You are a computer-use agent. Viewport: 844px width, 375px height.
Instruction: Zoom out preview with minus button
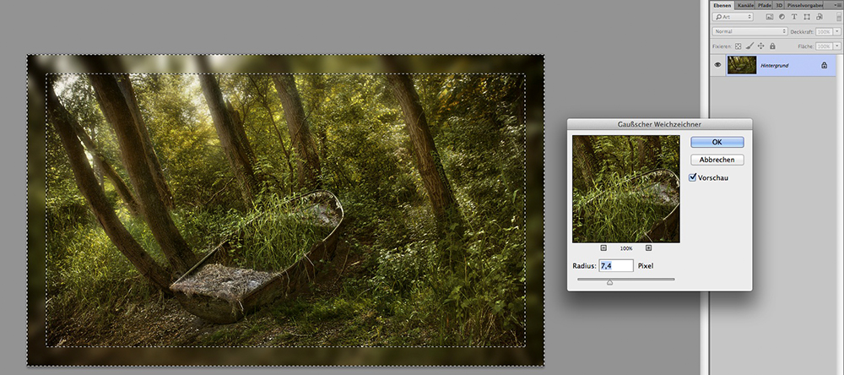603,247
